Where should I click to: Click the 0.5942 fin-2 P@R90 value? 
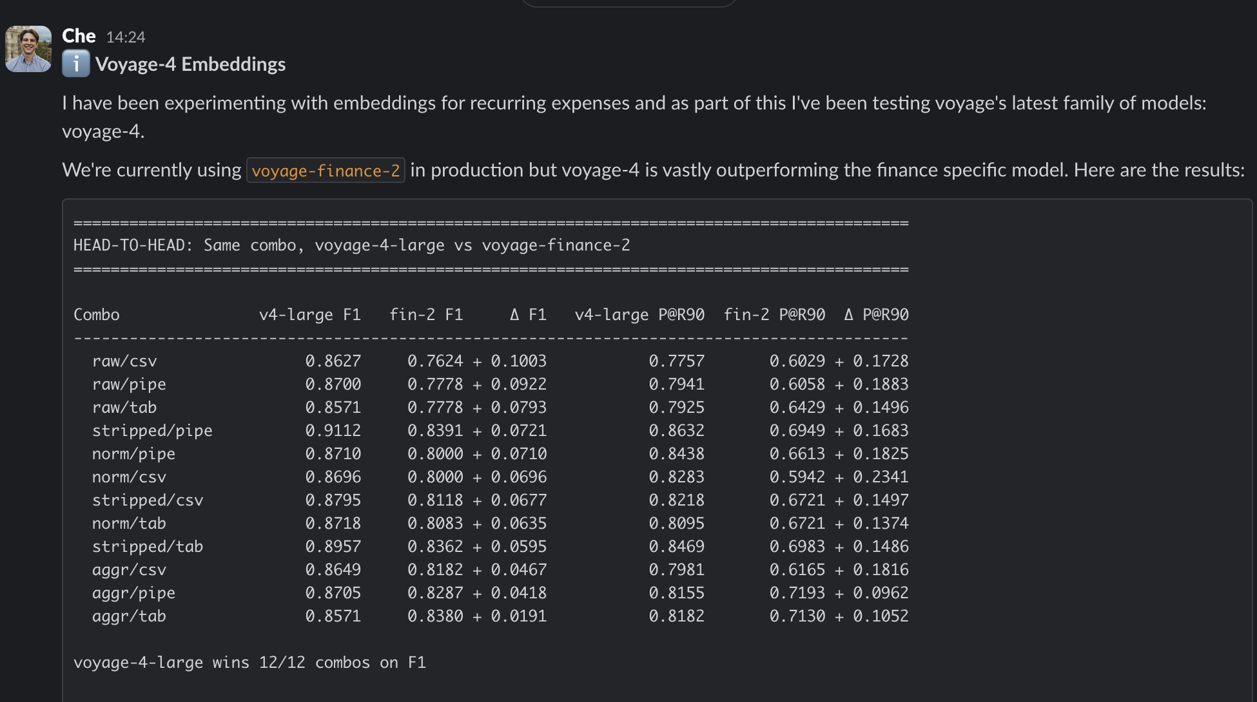[x=797, y=477]
